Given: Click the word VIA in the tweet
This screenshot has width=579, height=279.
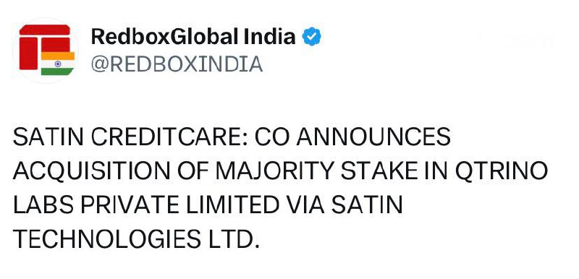Looking at the screenshot, I should pyautogui.click(x=305, y=205).
